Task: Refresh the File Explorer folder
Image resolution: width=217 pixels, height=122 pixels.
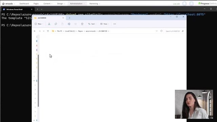Action: click(161, 31)
